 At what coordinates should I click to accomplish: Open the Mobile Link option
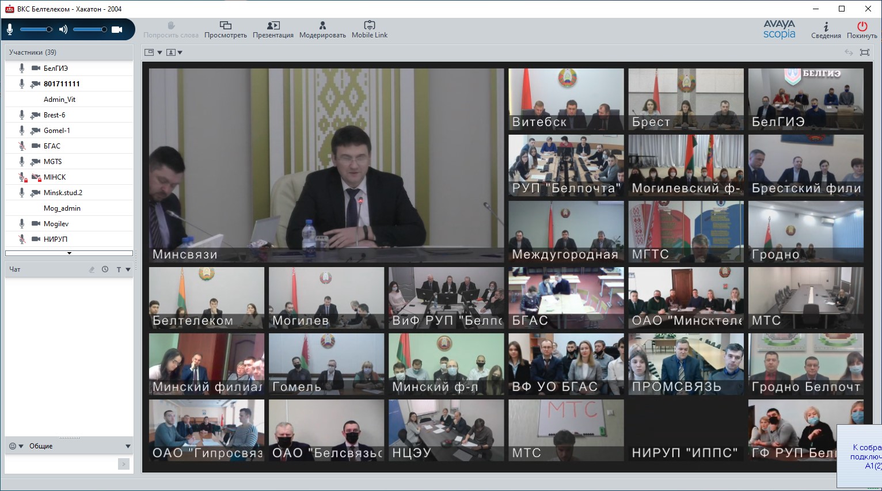[370, 30]
